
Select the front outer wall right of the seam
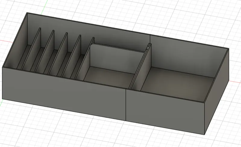click(165, 112)
